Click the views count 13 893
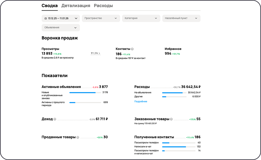The height and width of the screenshot is (160, 261). [47, 54]
